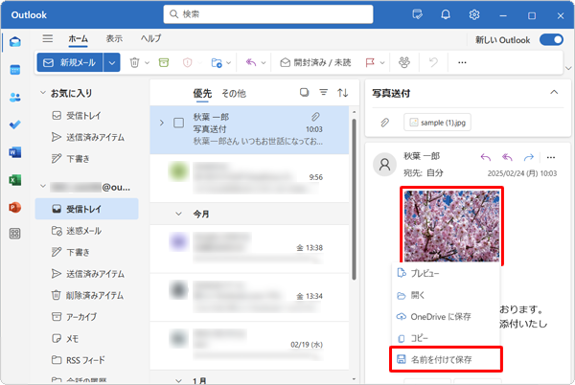The width and height of the screenshot is (575, 385).
Task: Launch Word from the sidebar
Action: (x=15, y=152)
